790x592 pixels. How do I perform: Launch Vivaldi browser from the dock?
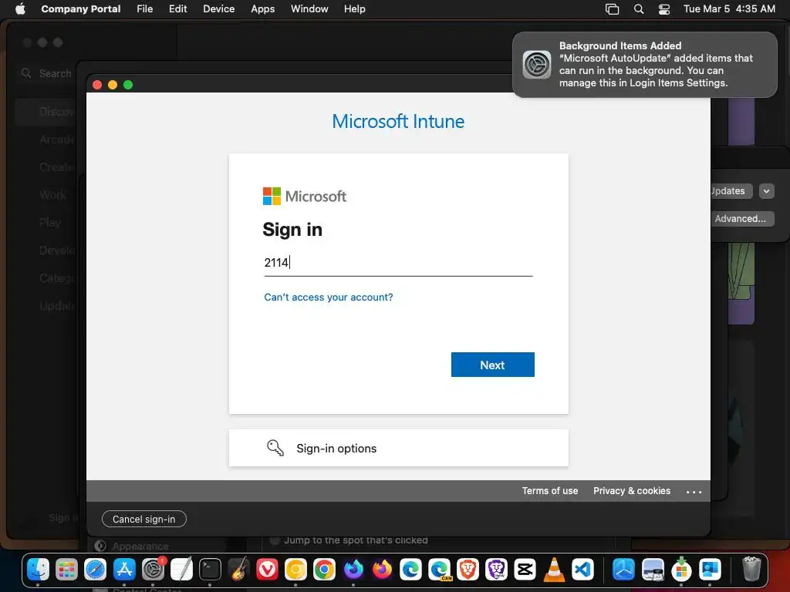(267, 570)
